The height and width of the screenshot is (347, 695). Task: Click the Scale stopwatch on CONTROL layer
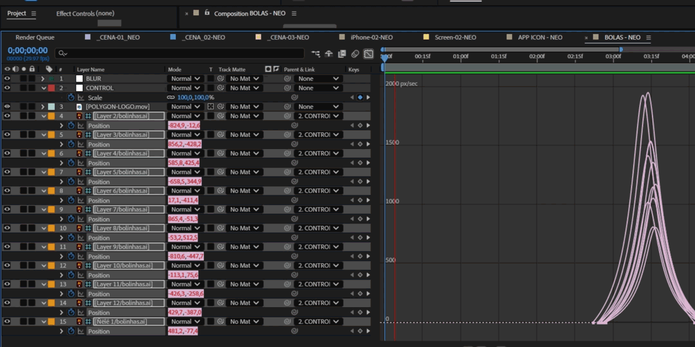[71, 98]
